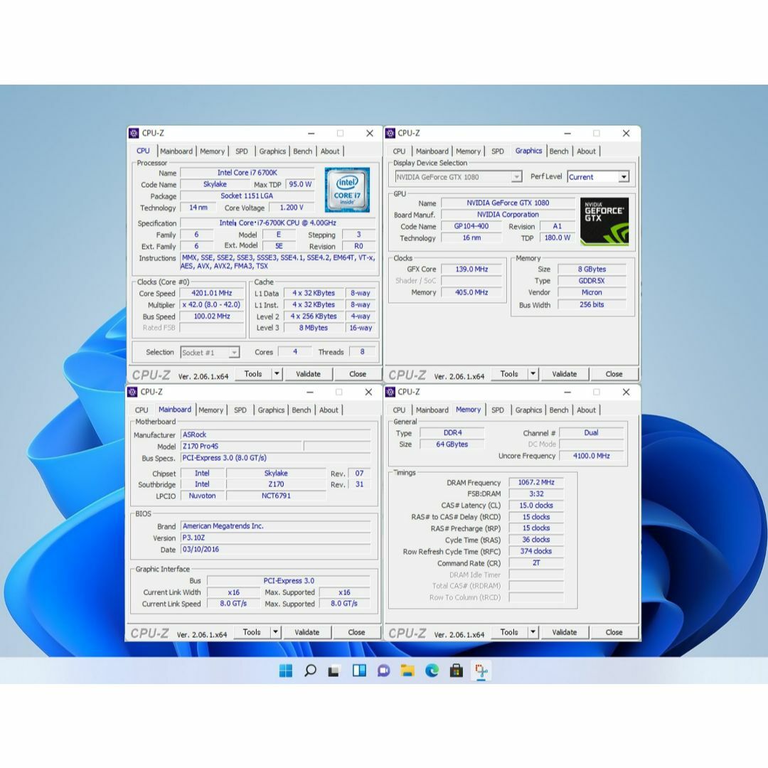
Task: Close the Graphics tab window
Action: [x=626, y=133]
